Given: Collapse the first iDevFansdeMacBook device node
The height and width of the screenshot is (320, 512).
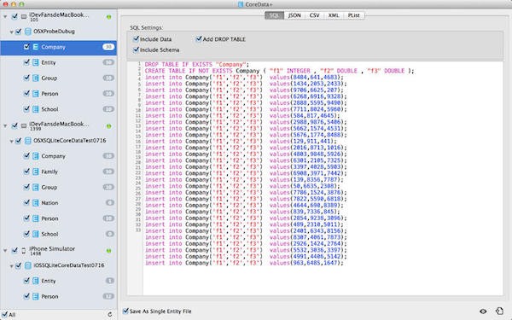Looking at the screenshot, I should (x=5, y=16).
